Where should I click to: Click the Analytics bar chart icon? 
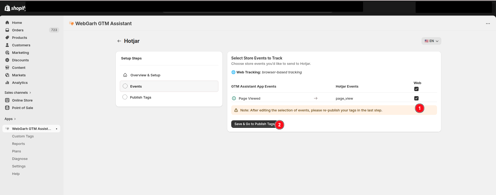(x=7, y=82)
